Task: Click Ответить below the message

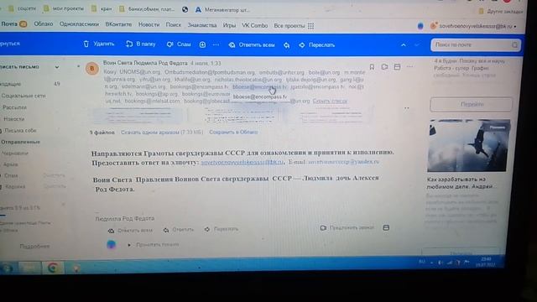Action: pos(179,230)
